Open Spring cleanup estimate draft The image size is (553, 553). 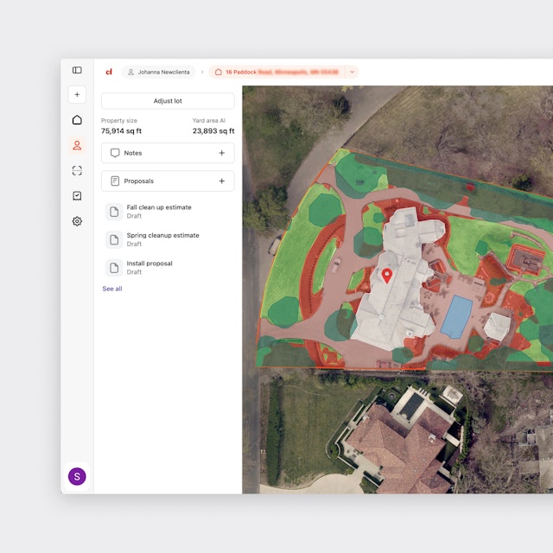[x=162, y=239]
